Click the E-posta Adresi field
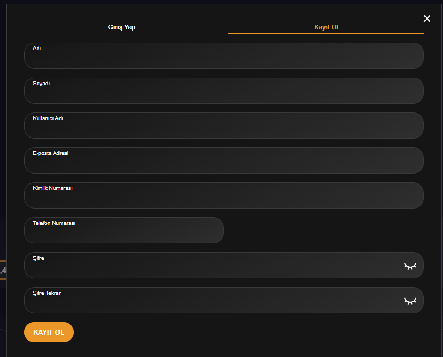 tap(224, 160)
